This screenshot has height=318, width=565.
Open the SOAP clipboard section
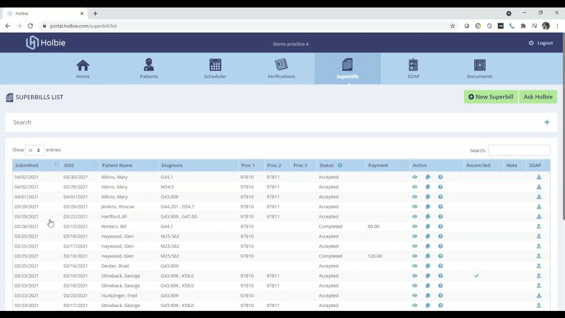(x=414, y=68)
